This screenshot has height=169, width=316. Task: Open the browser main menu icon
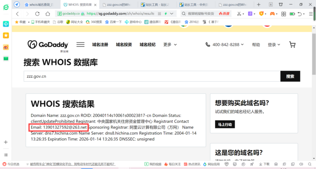pyautogui.click(x=311, y=14)
